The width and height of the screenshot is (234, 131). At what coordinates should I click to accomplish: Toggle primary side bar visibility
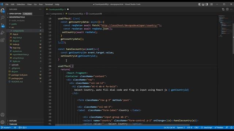(x=200, y=4)
